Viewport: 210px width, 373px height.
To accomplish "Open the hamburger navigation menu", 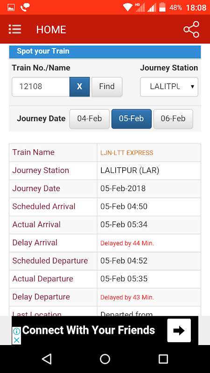I will [x=15, y=29].
